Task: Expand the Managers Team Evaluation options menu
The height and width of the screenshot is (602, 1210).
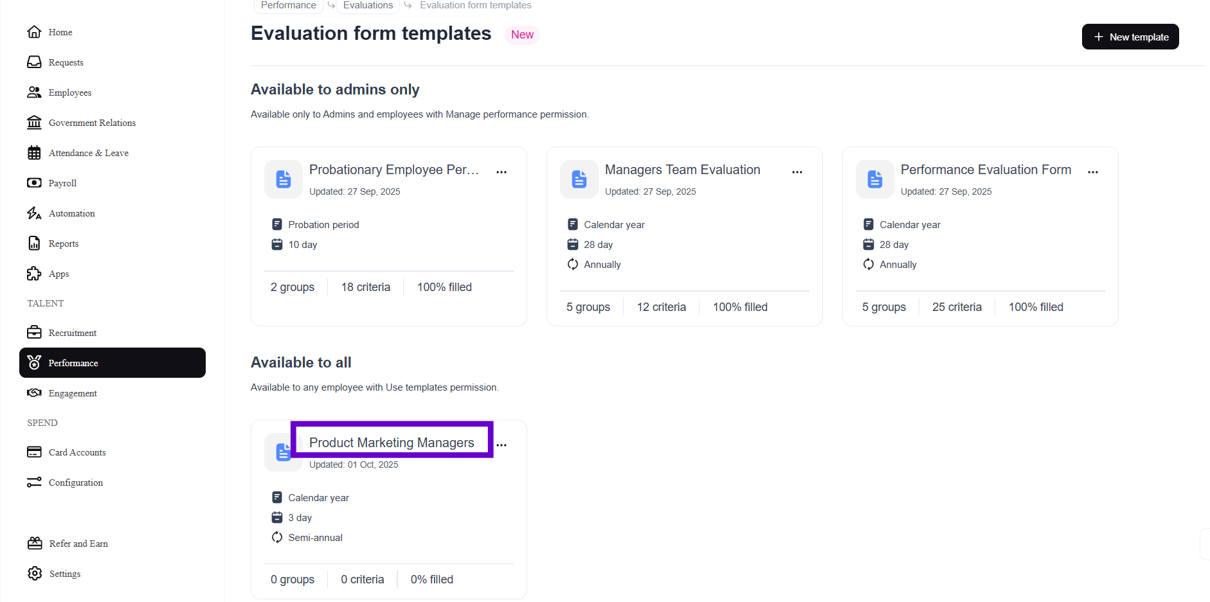Action: [797, 172]
